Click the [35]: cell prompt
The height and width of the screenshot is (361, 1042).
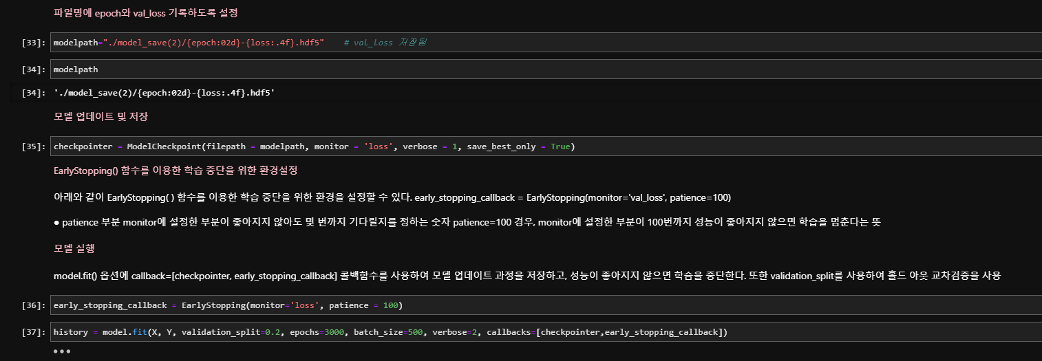click(34, 147)
